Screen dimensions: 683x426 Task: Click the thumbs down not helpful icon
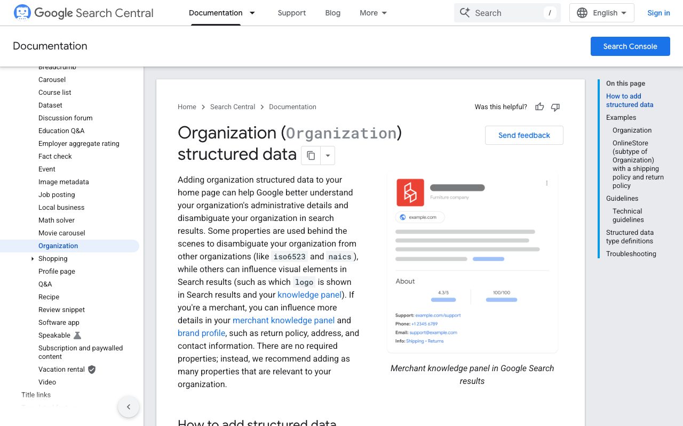pyautogui.click(x=555, y=107)
